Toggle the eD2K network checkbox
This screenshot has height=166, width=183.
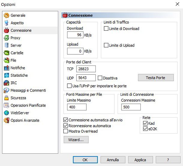(145, 129)
